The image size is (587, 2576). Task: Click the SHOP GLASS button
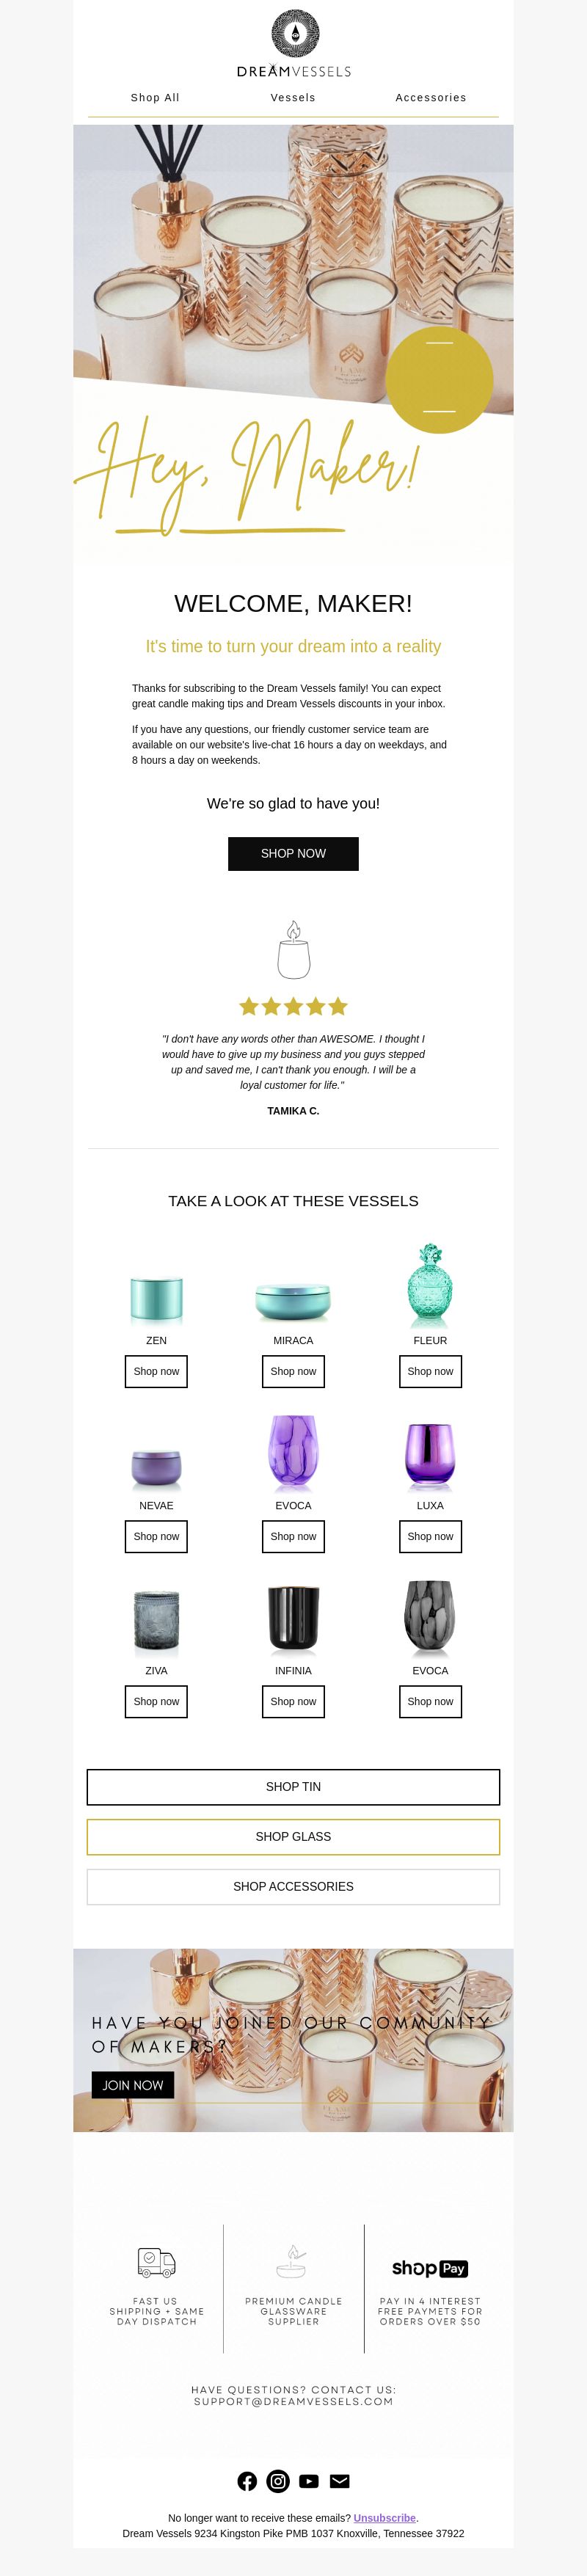[x=293, y=1837]
